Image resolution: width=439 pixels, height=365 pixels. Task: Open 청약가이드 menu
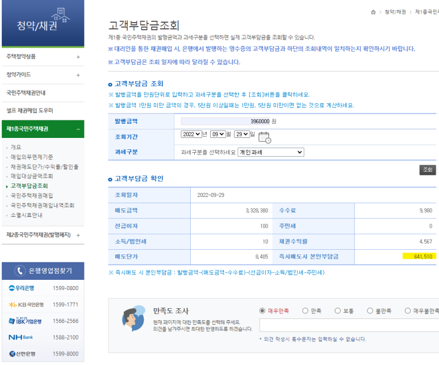43,75
